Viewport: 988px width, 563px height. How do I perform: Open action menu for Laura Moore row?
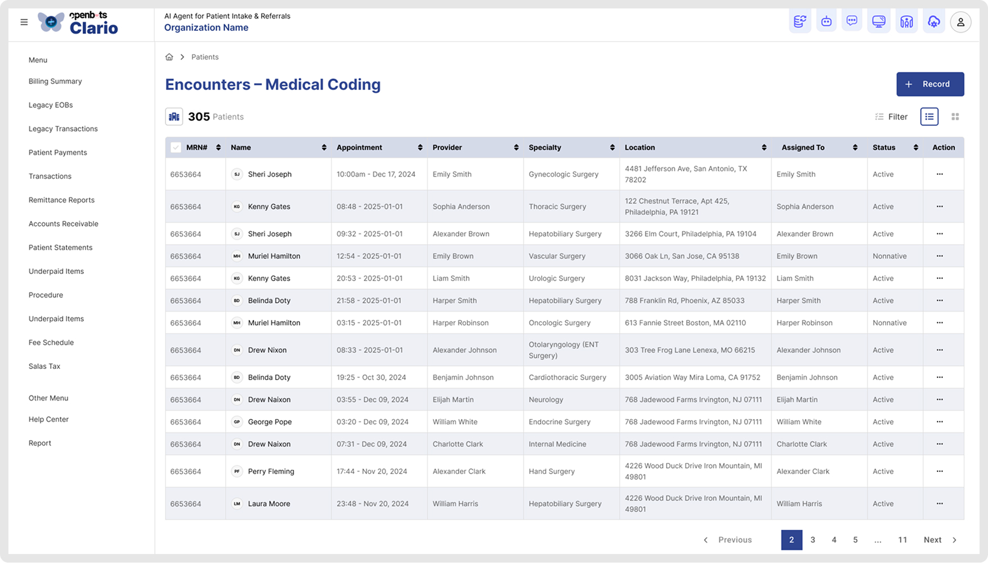tap(939, 503)
